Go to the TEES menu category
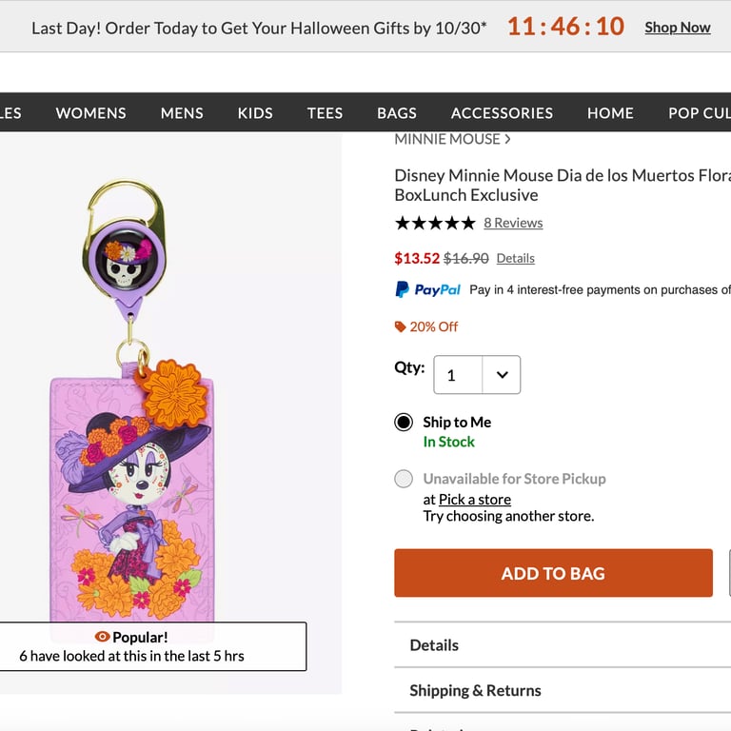 325,112
